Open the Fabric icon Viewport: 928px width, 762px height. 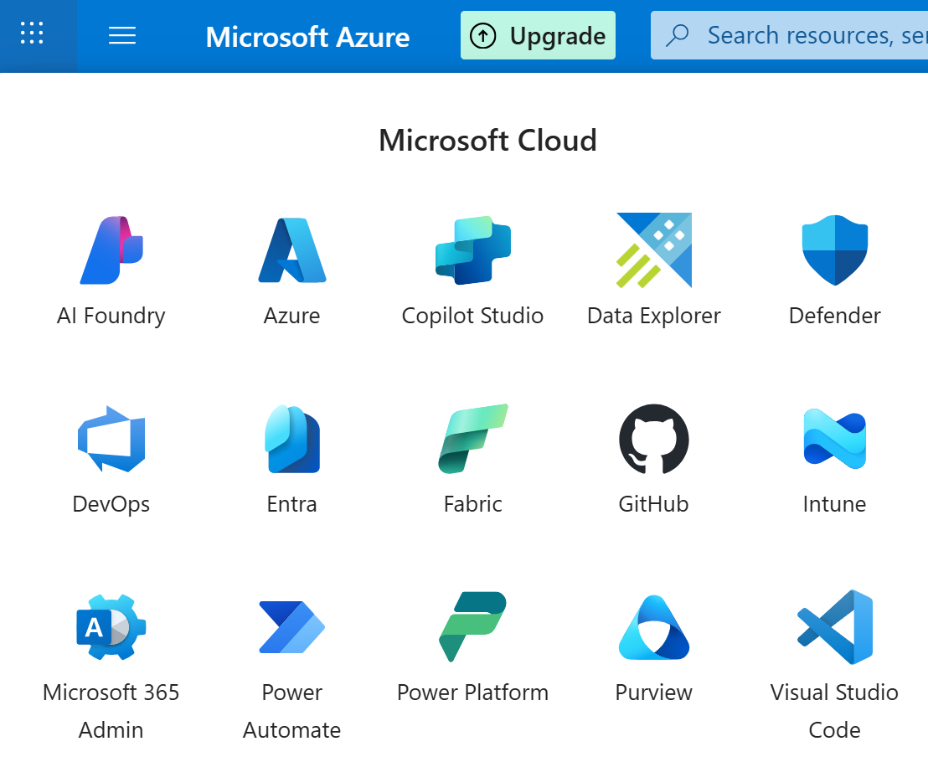(473, 439)
